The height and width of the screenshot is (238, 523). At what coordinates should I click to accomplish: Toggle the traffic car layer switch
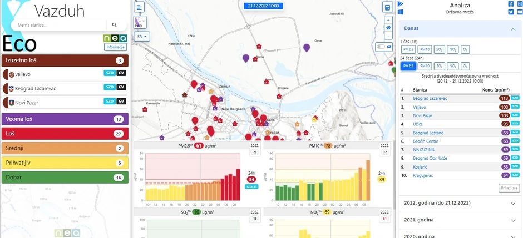coord(381,47)
